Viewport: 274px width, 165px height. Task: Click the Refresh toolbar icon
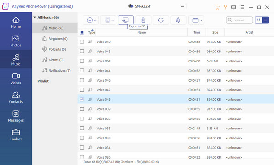pyautogui.click(x=161, y=20)
